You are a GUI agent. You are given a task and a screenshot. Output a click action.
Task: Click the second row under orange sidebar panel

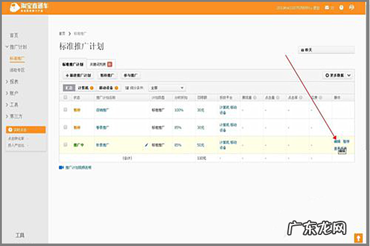[x=18, y=145]
